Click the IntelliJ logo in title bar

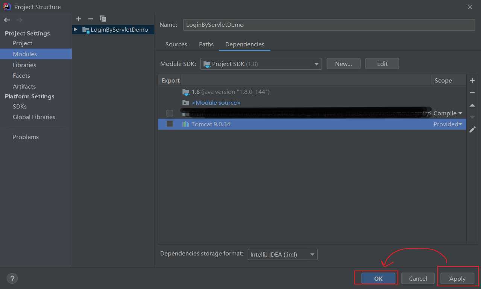(7, 7)
